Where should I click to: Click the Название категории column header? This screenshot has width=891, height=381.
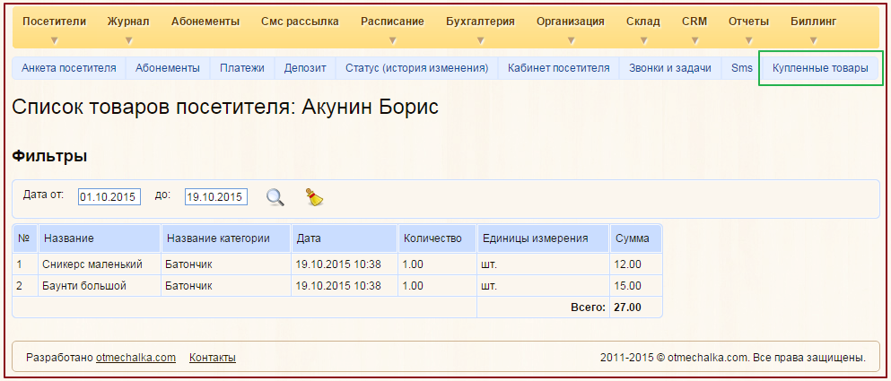[226, 238]
